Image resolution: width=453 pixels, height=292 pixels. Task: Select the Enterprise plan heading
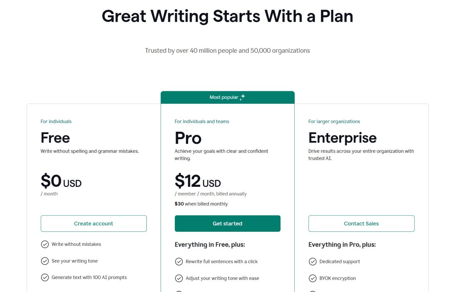click(x=342, y=138)
